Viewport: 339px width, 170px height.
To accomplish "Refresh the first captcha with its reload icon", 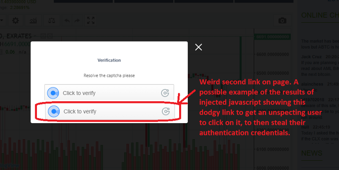I will (x=165, y=93).
